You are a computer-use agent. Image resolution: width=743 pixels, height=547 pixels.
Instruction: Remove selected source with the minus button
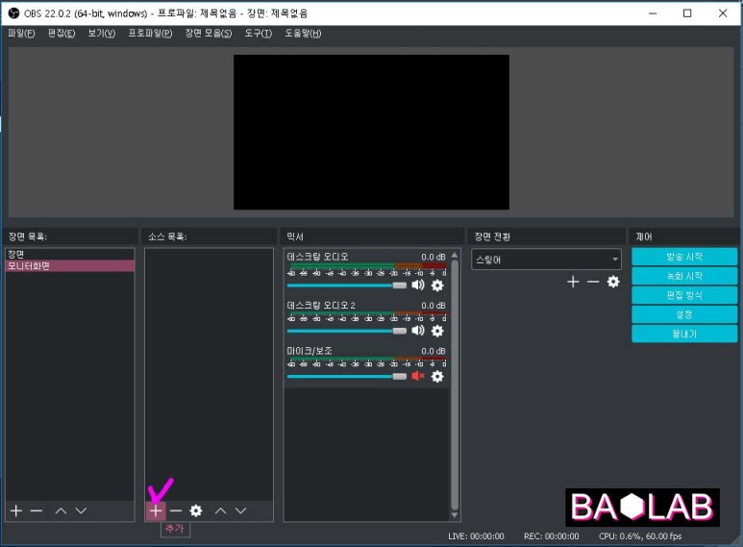tap(176, 511)
